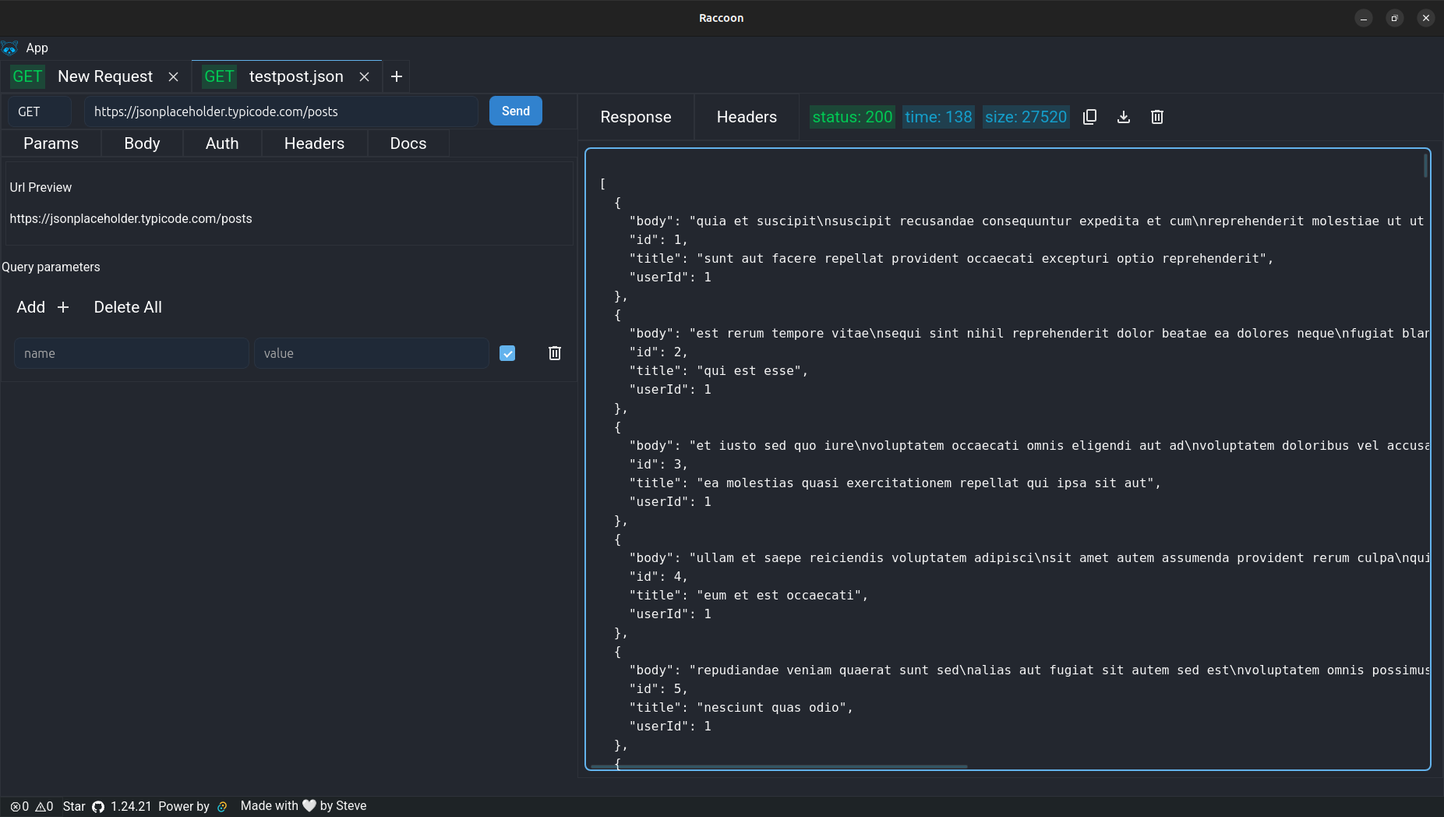Click the "nesciunt quas odio" title line
Screen dimensions: 1444x817
[x=741, y=707]
